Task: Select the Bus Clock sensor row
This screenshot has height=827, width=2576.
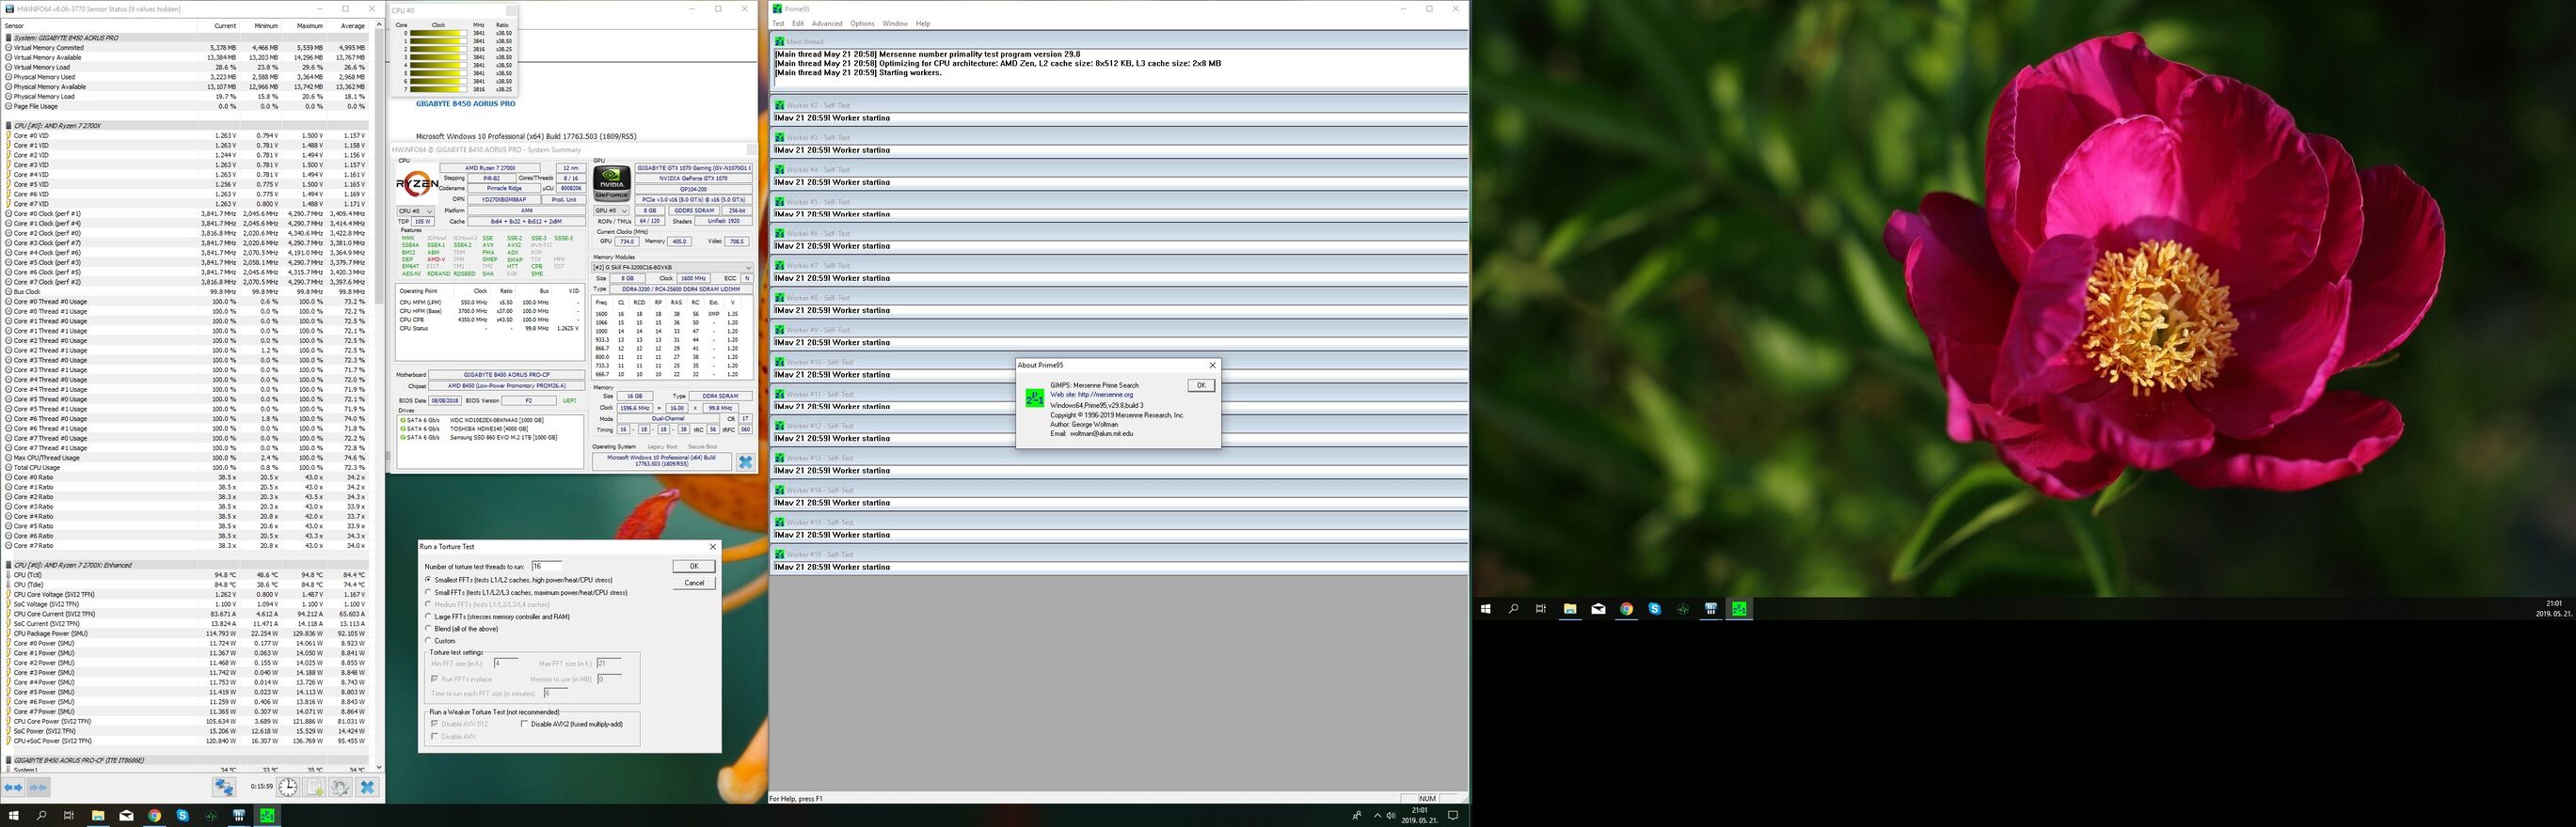Action: (x=187, y=291)
